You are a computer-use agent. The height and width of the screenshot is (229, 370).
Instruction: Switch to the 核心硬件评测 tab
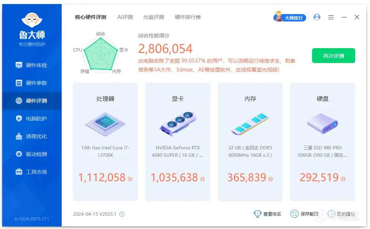point(91,17)
